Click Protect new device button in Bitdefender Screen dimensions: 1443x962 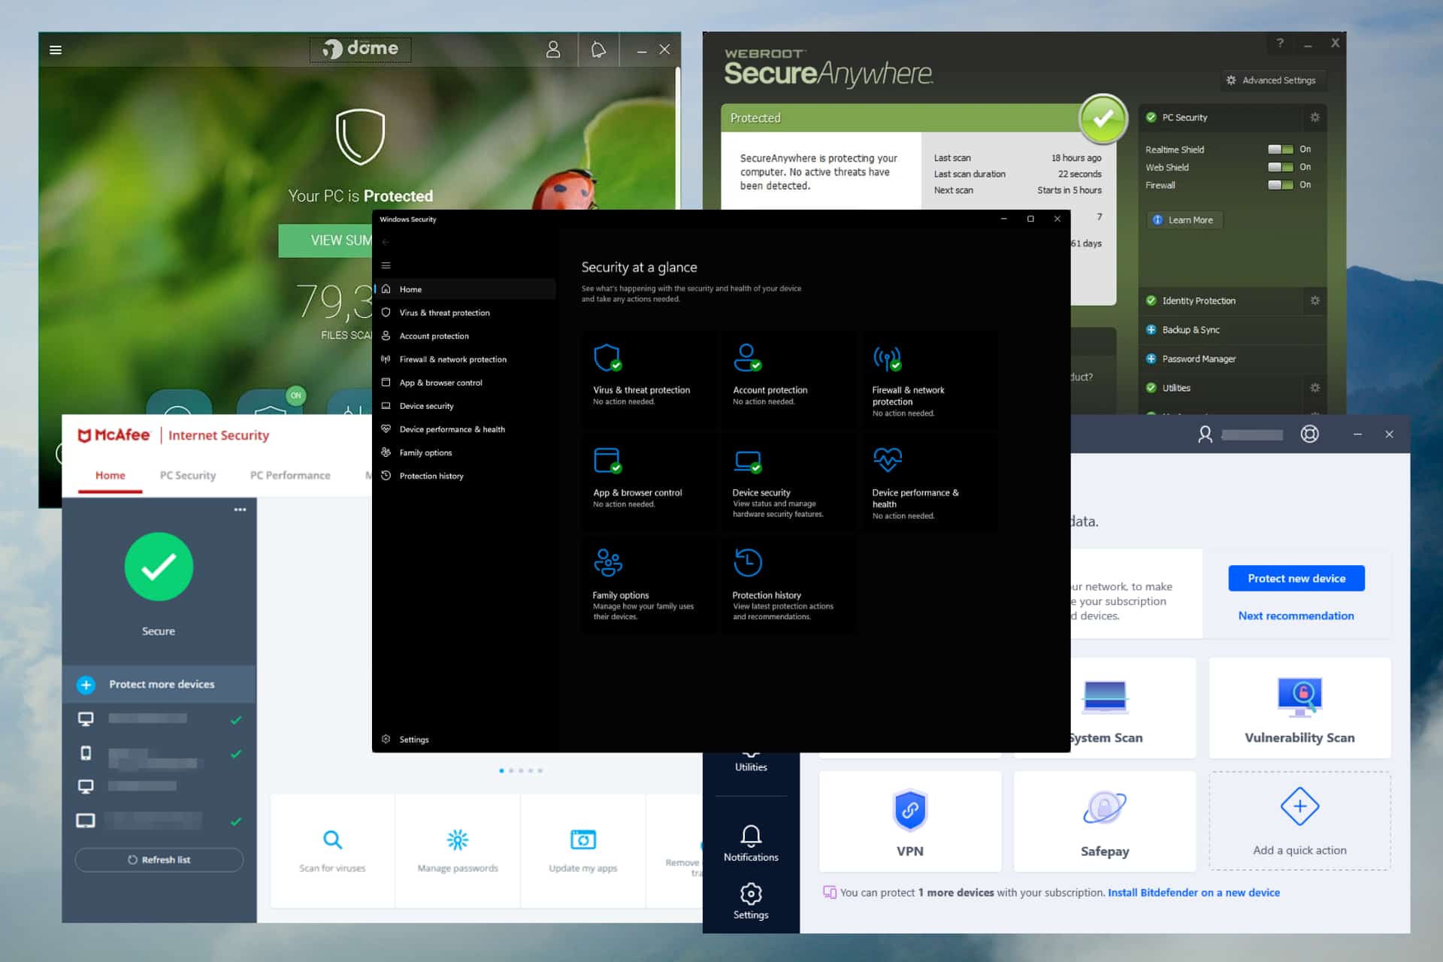click(1295, 578)
